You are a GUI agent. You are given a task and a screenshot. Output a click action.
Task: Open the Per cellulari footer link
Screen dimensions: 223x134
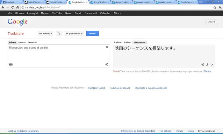tap(165, 131)
